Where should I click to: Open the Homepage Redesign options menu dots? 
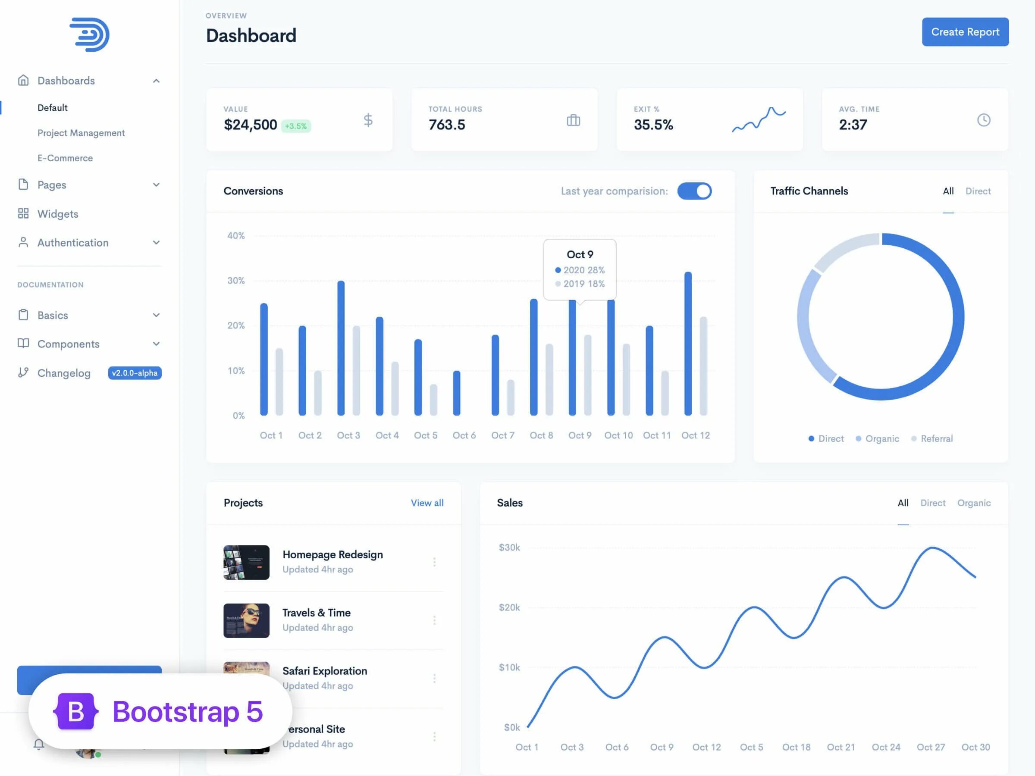coord(434,562)
